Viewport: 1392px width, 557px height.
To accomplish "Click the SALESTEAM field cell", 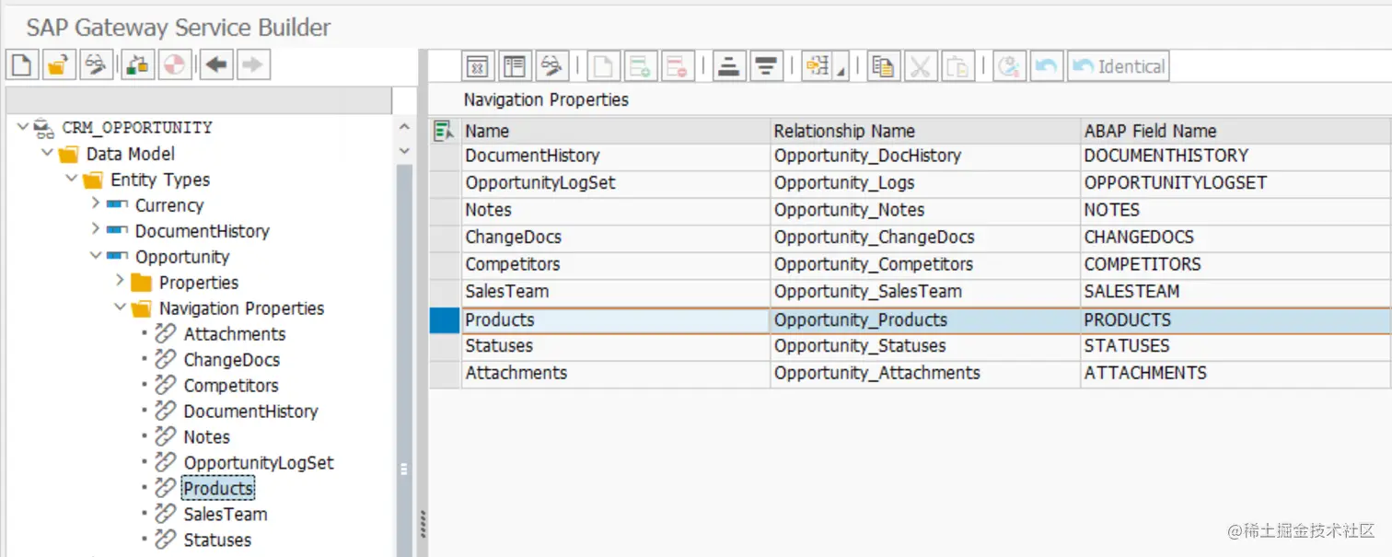I will tap(1236, 292).
